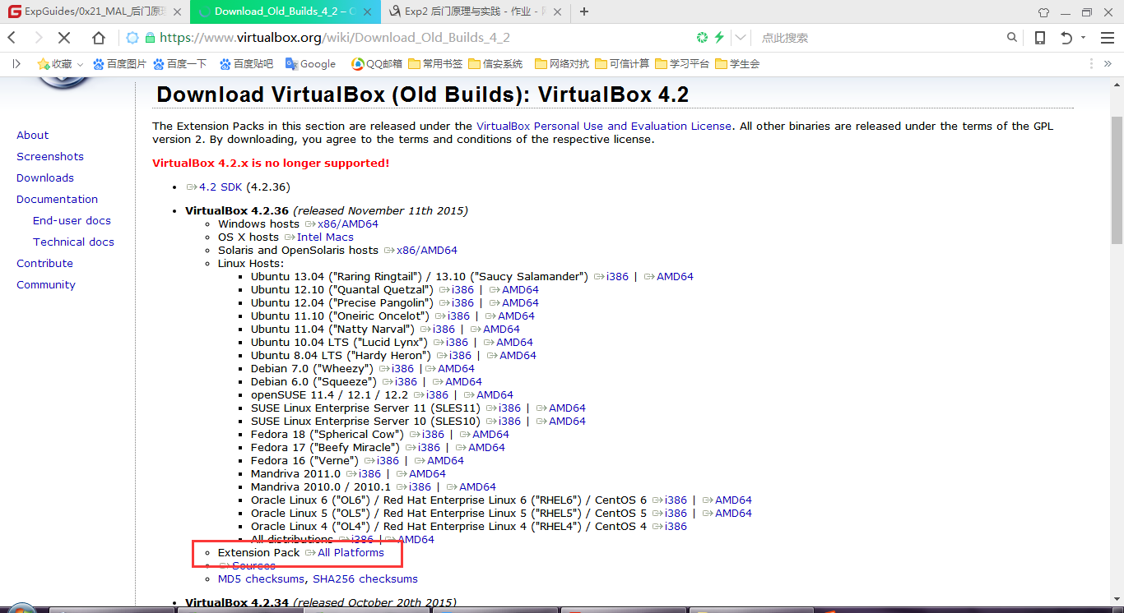Switch to ExpGuides/0x21_MAL tab
Screen dimensions: 1124x613
[x=95, y=12]
